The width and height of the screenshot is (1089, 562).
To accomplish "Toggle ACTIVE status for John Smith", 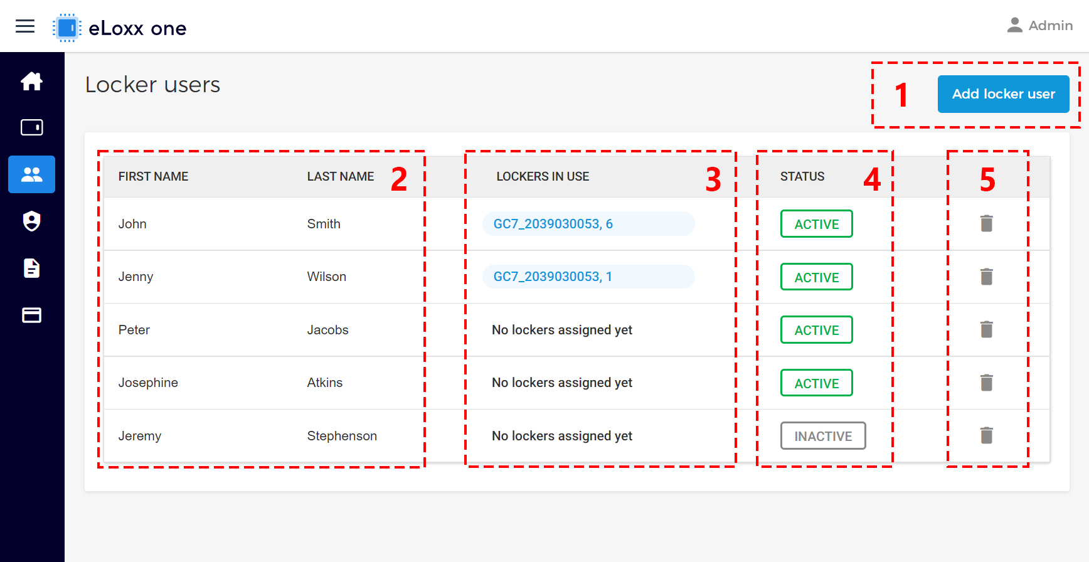I will click(x=817, y=224).
